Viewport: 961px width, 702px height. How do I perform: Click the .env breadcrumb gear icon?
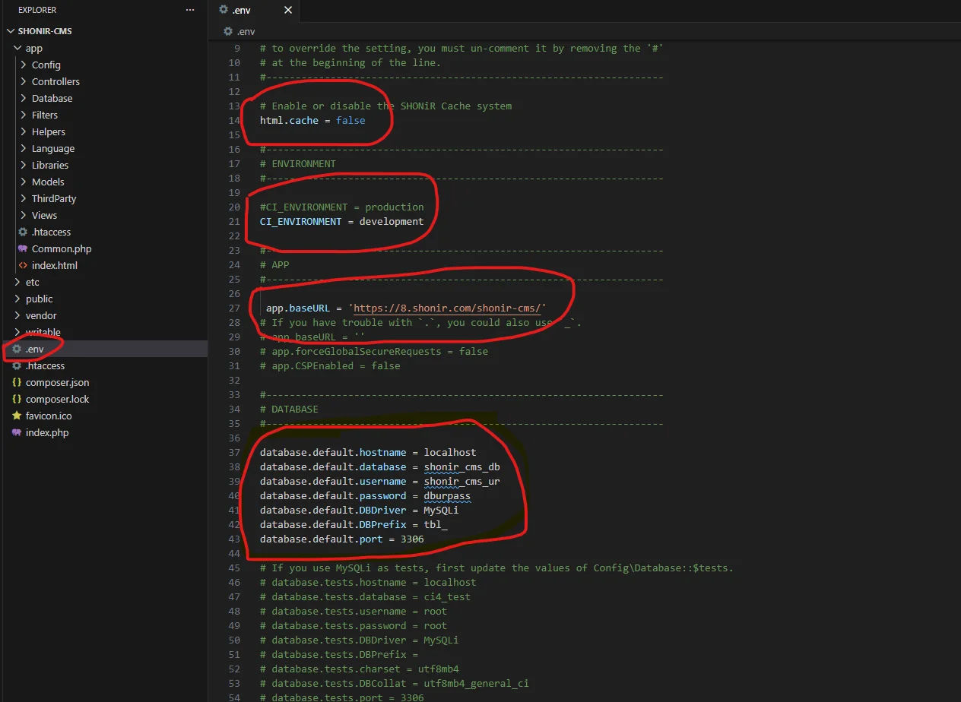[228, 31]
